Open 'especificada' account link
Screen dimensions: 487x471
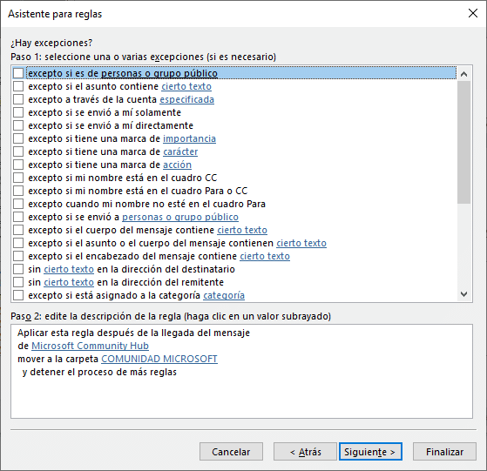coord(187,99)
